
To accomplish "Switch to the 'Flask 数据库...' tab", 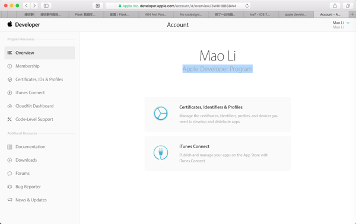I will click(86, 14).
